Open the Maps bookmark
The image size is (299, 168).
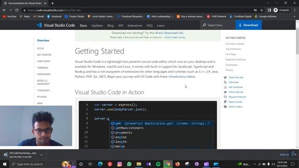[25, 17]
